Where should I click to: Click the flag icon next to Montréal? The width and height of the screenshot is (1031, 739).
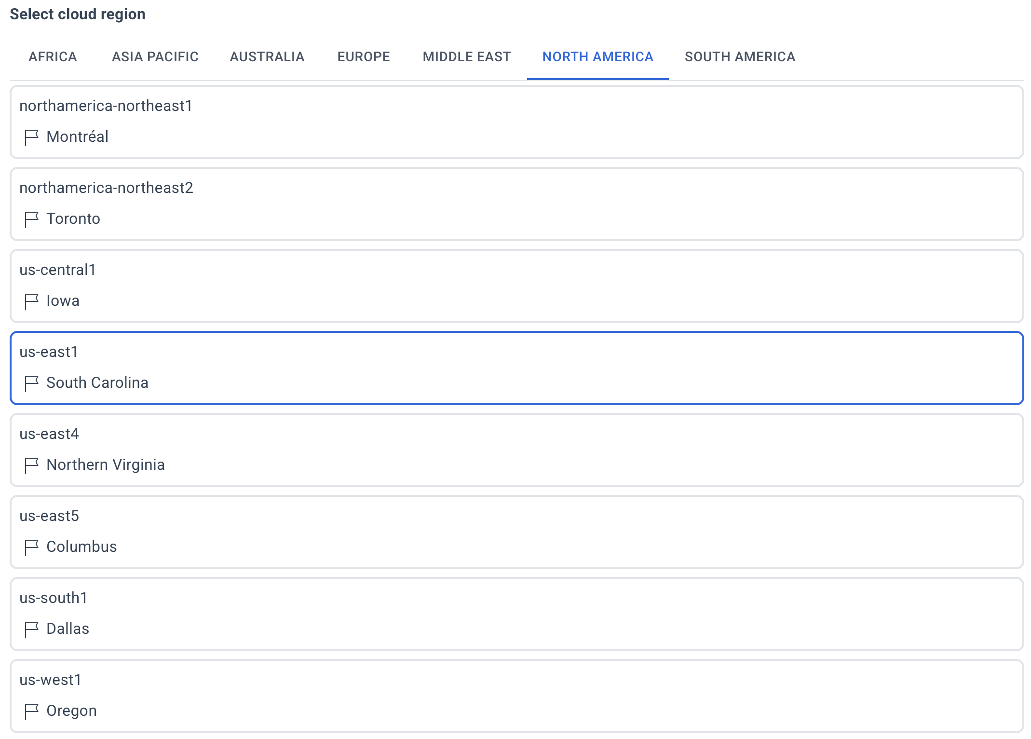coord(31,137)
